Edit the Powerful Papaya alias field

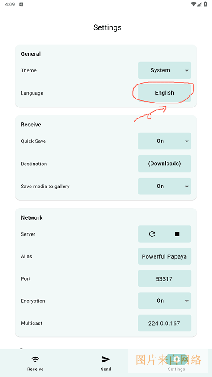pyautogui.click(x=165, y=256)
